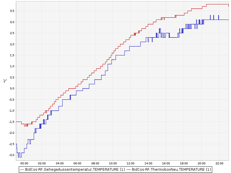
Task: Click the -2,5 y-axis tick label
Action: 11,144
